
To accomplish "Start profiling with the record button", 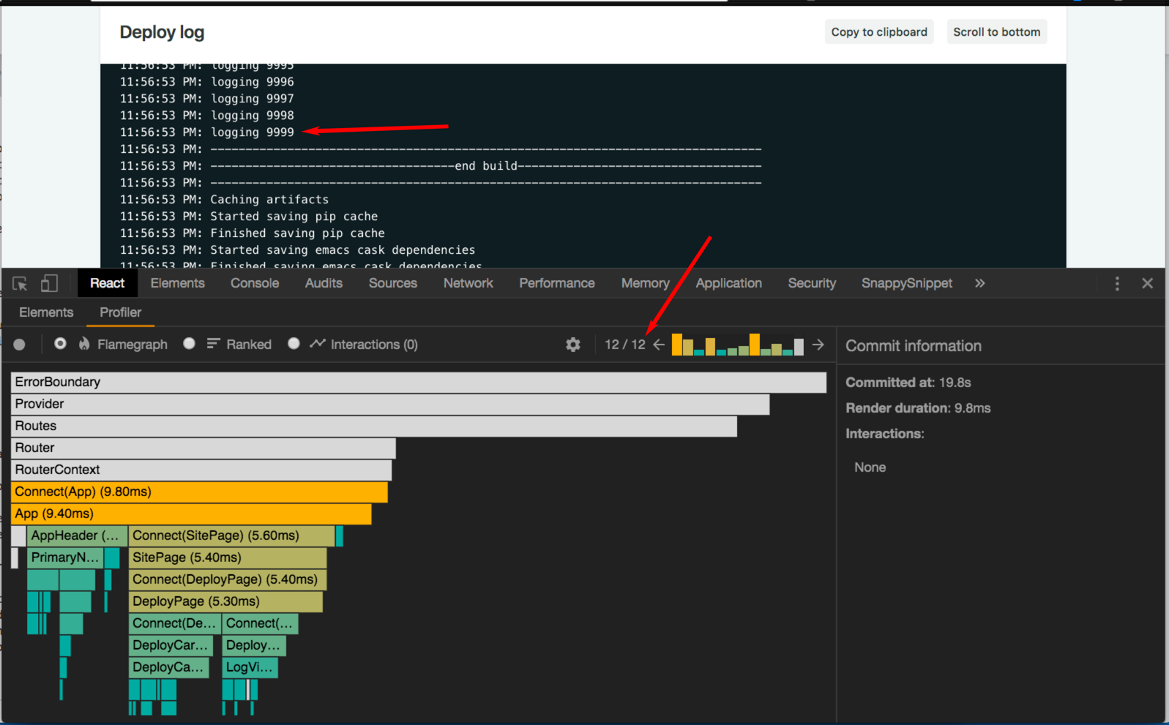I will 20,345.
